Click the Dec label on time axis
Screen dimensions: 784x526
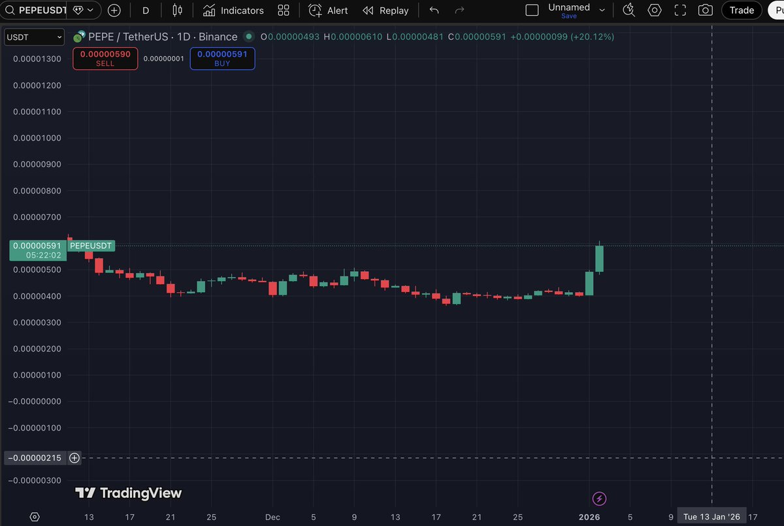click(272, 517)
